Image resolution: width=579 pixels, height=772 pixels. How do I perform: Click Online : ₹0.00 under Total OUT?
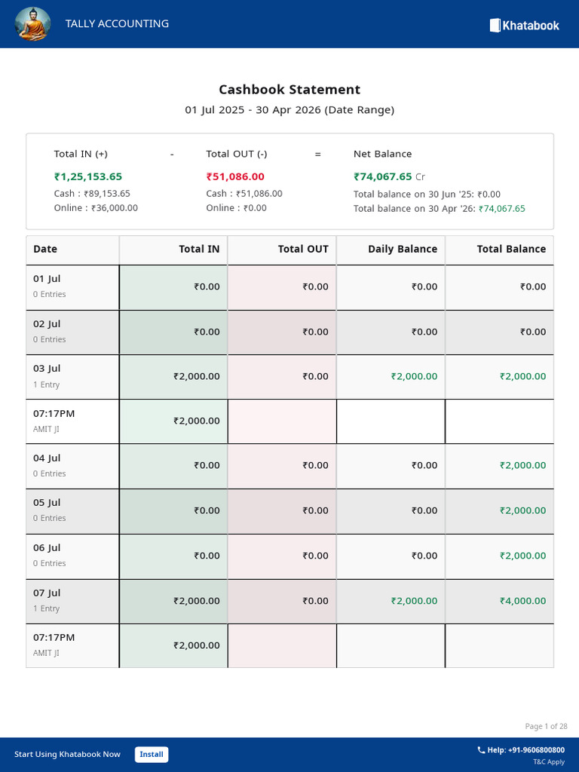pos(236,208)
